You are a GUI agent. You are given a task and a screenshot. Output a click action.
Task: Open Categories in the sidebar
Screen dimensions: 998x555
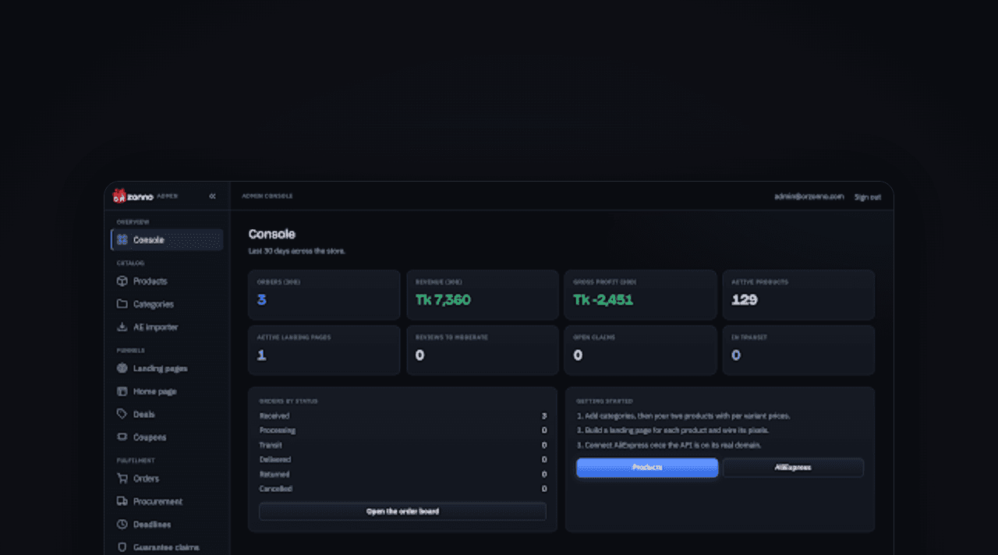(167, 304)
